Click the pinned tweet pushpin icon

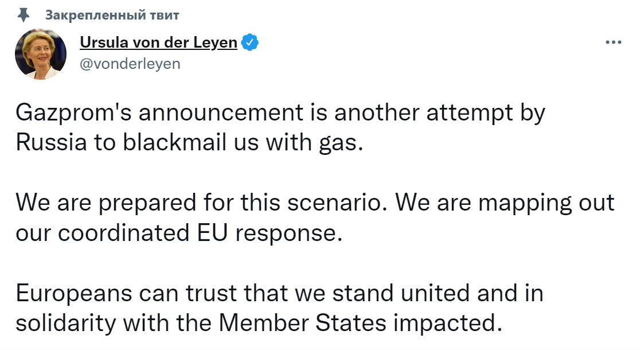pos(24,15)
